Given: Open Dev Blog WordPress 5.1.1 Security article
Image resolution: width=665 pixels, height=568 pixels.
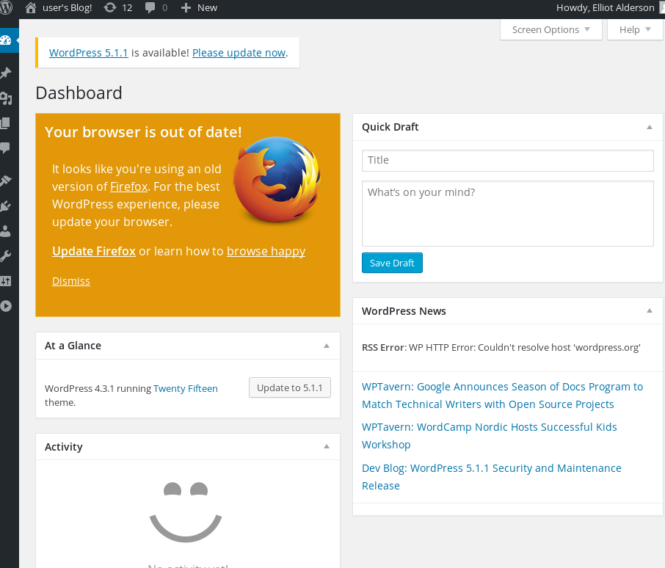Looking at the screenshot, I should click(492, 477).
